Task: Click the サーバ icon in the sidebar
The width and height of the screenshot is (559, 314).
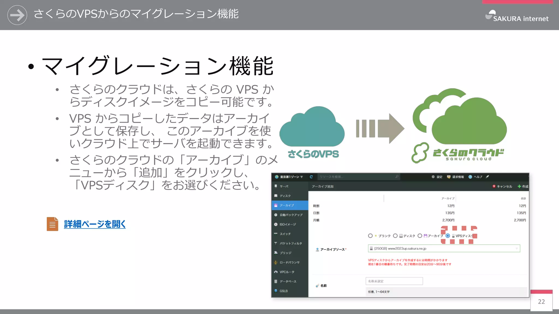Action: click(276, 186)
